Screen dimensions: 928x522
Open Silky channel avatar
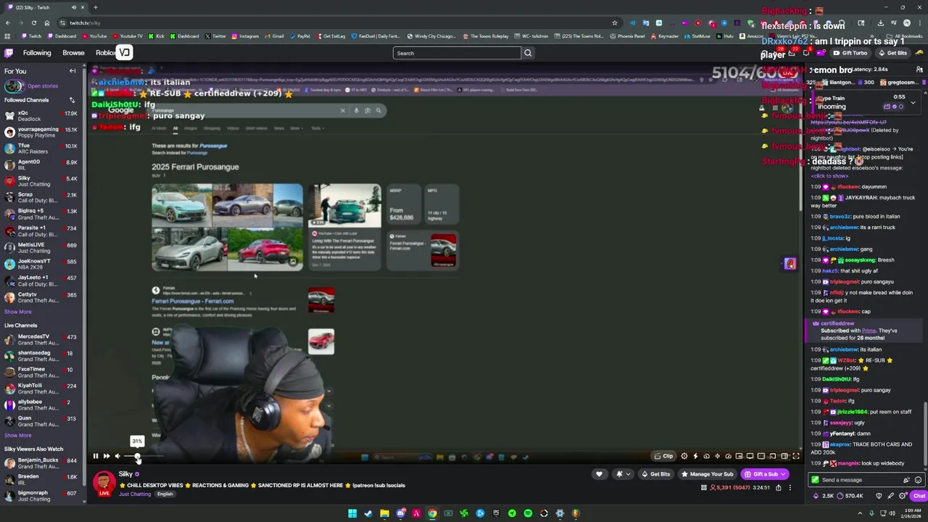pyautogui.click(x=104, y=483)
